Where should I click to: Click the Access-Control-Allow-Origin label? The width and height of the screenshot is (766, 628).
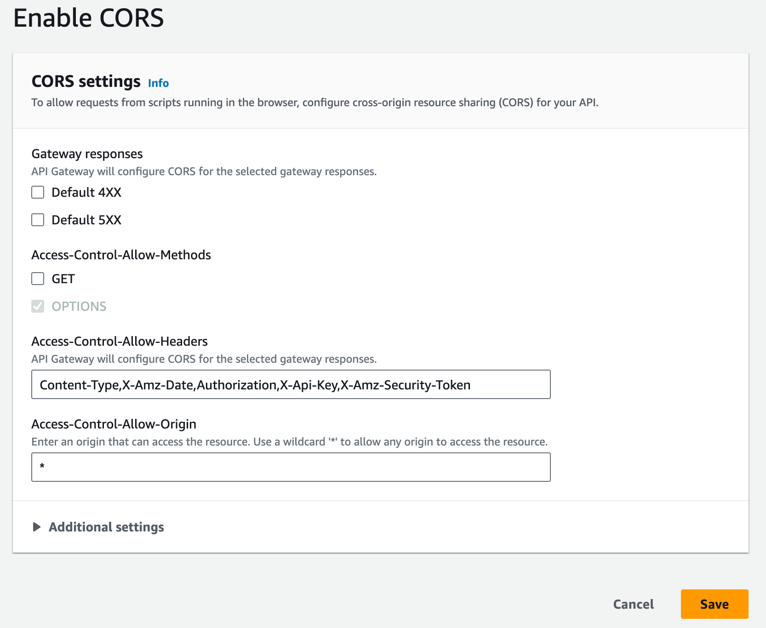[114, 424]
